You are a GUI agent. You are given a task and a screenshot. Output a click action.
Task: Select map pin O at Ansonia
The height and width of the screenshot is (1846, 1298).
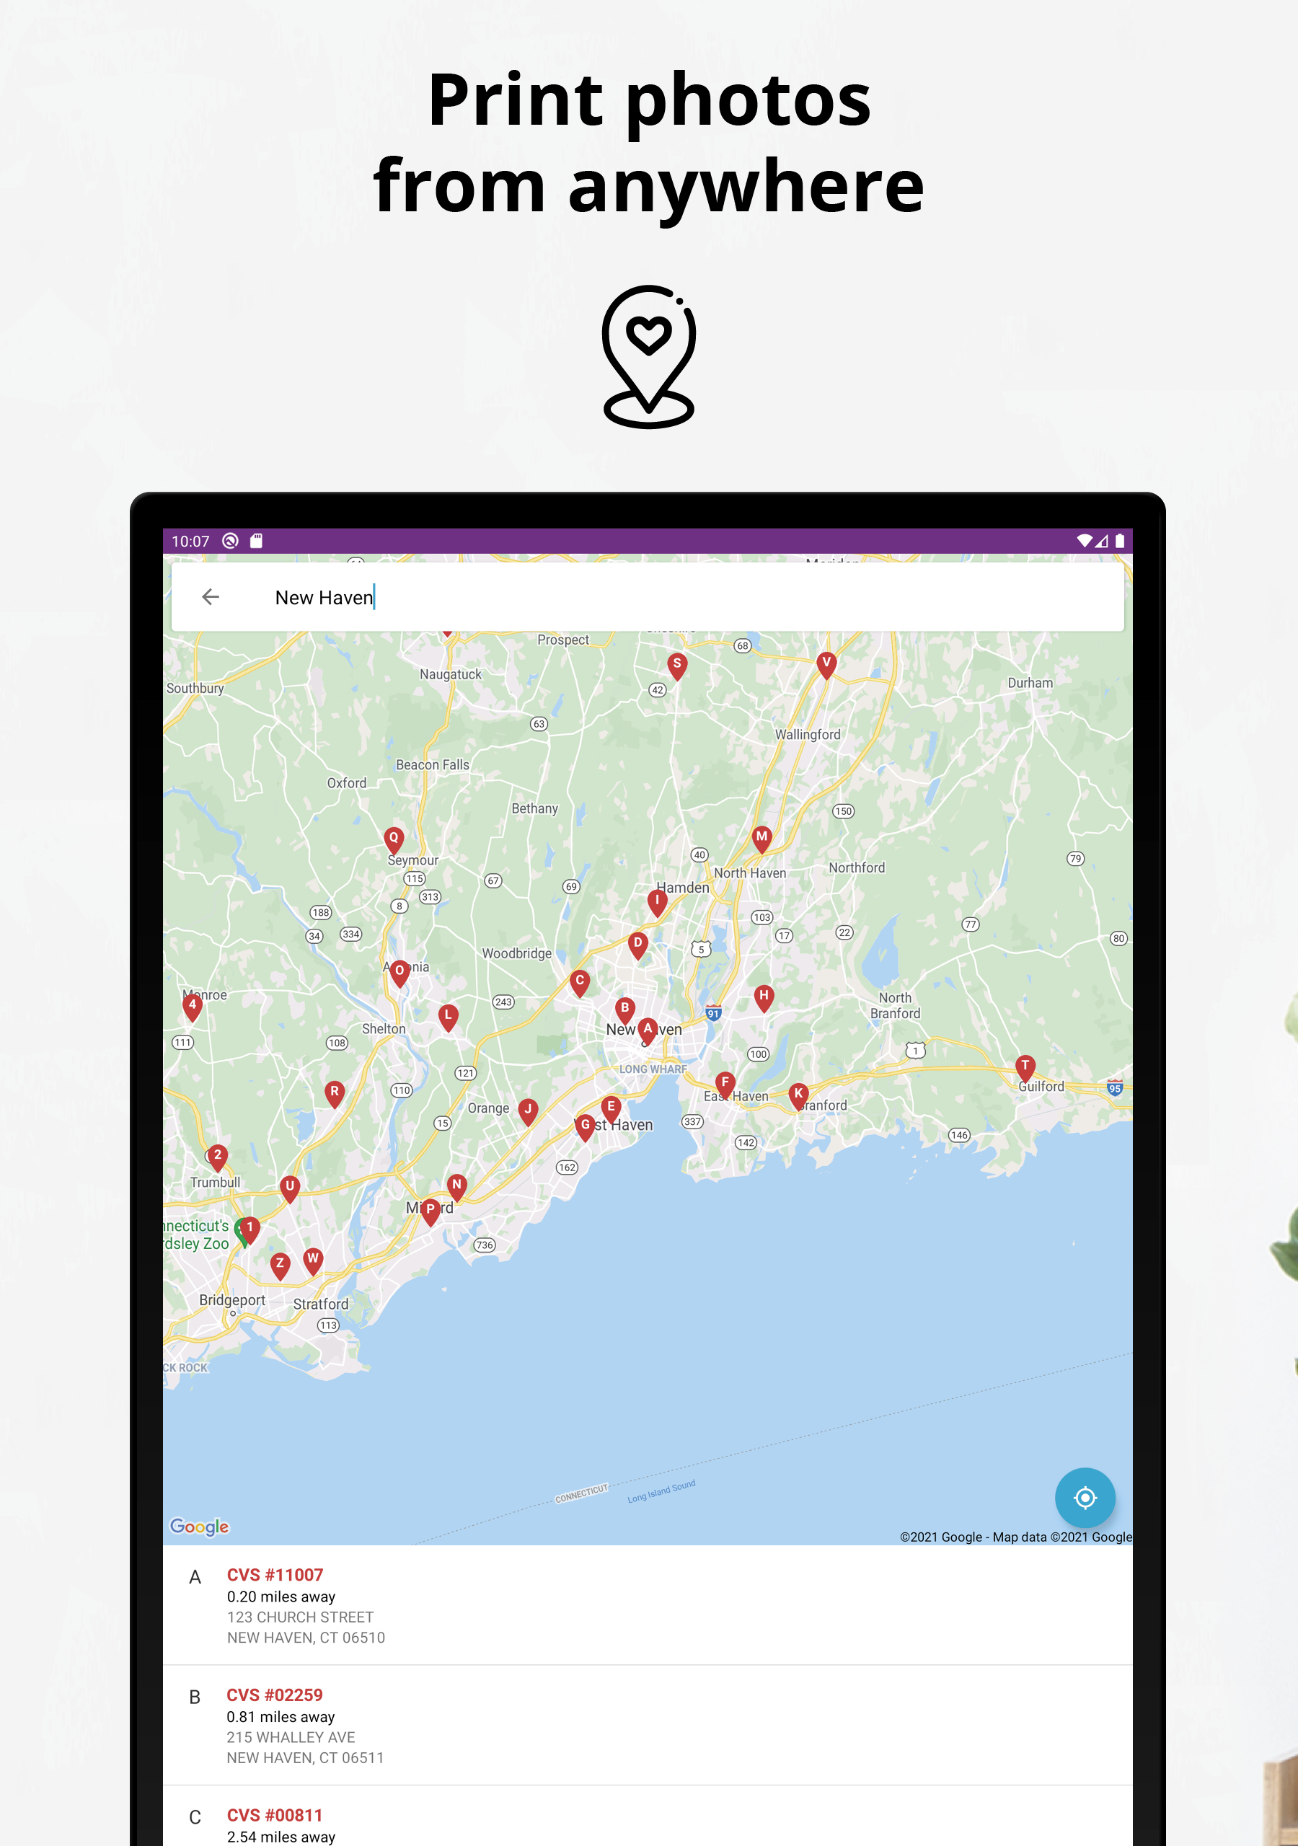pos(399,973)
